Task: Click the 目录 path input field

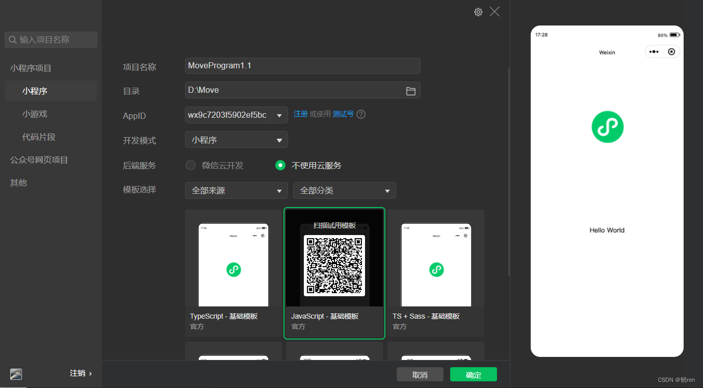Action: tap(303, 90)
